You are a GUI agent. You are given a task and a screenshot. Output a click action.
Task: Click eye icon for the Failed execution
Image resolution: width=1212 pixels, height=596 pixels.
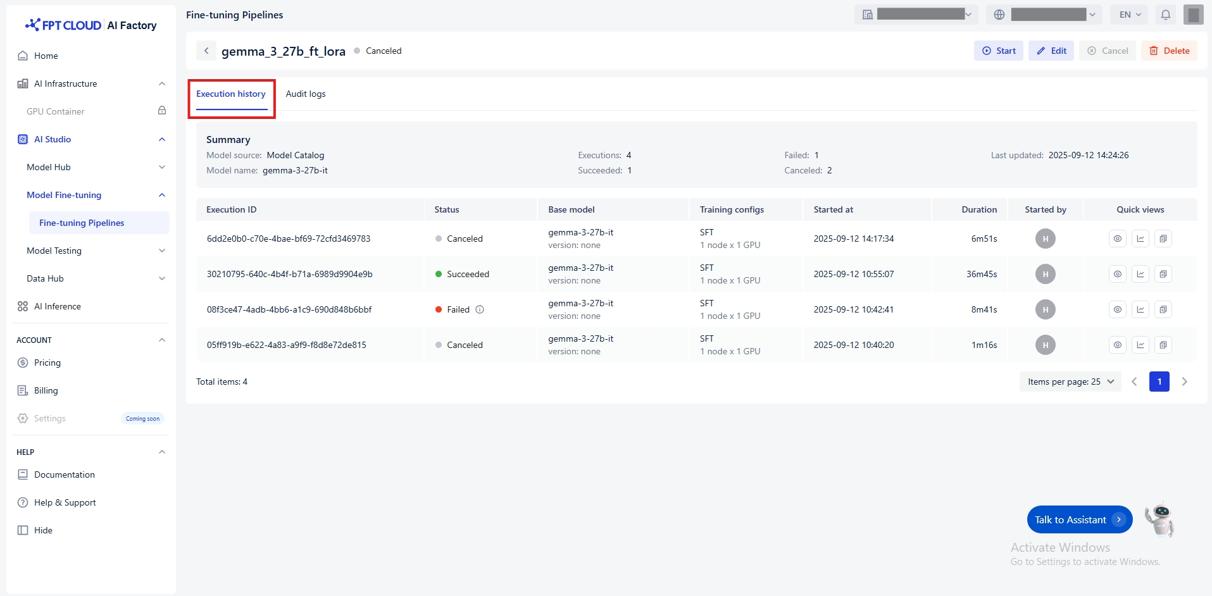pos(1117,309)
